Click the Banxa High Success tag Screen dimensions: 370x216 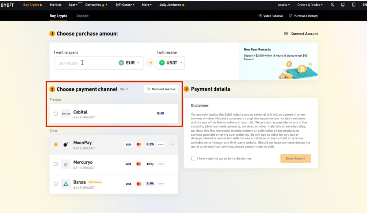coord(95,182)
